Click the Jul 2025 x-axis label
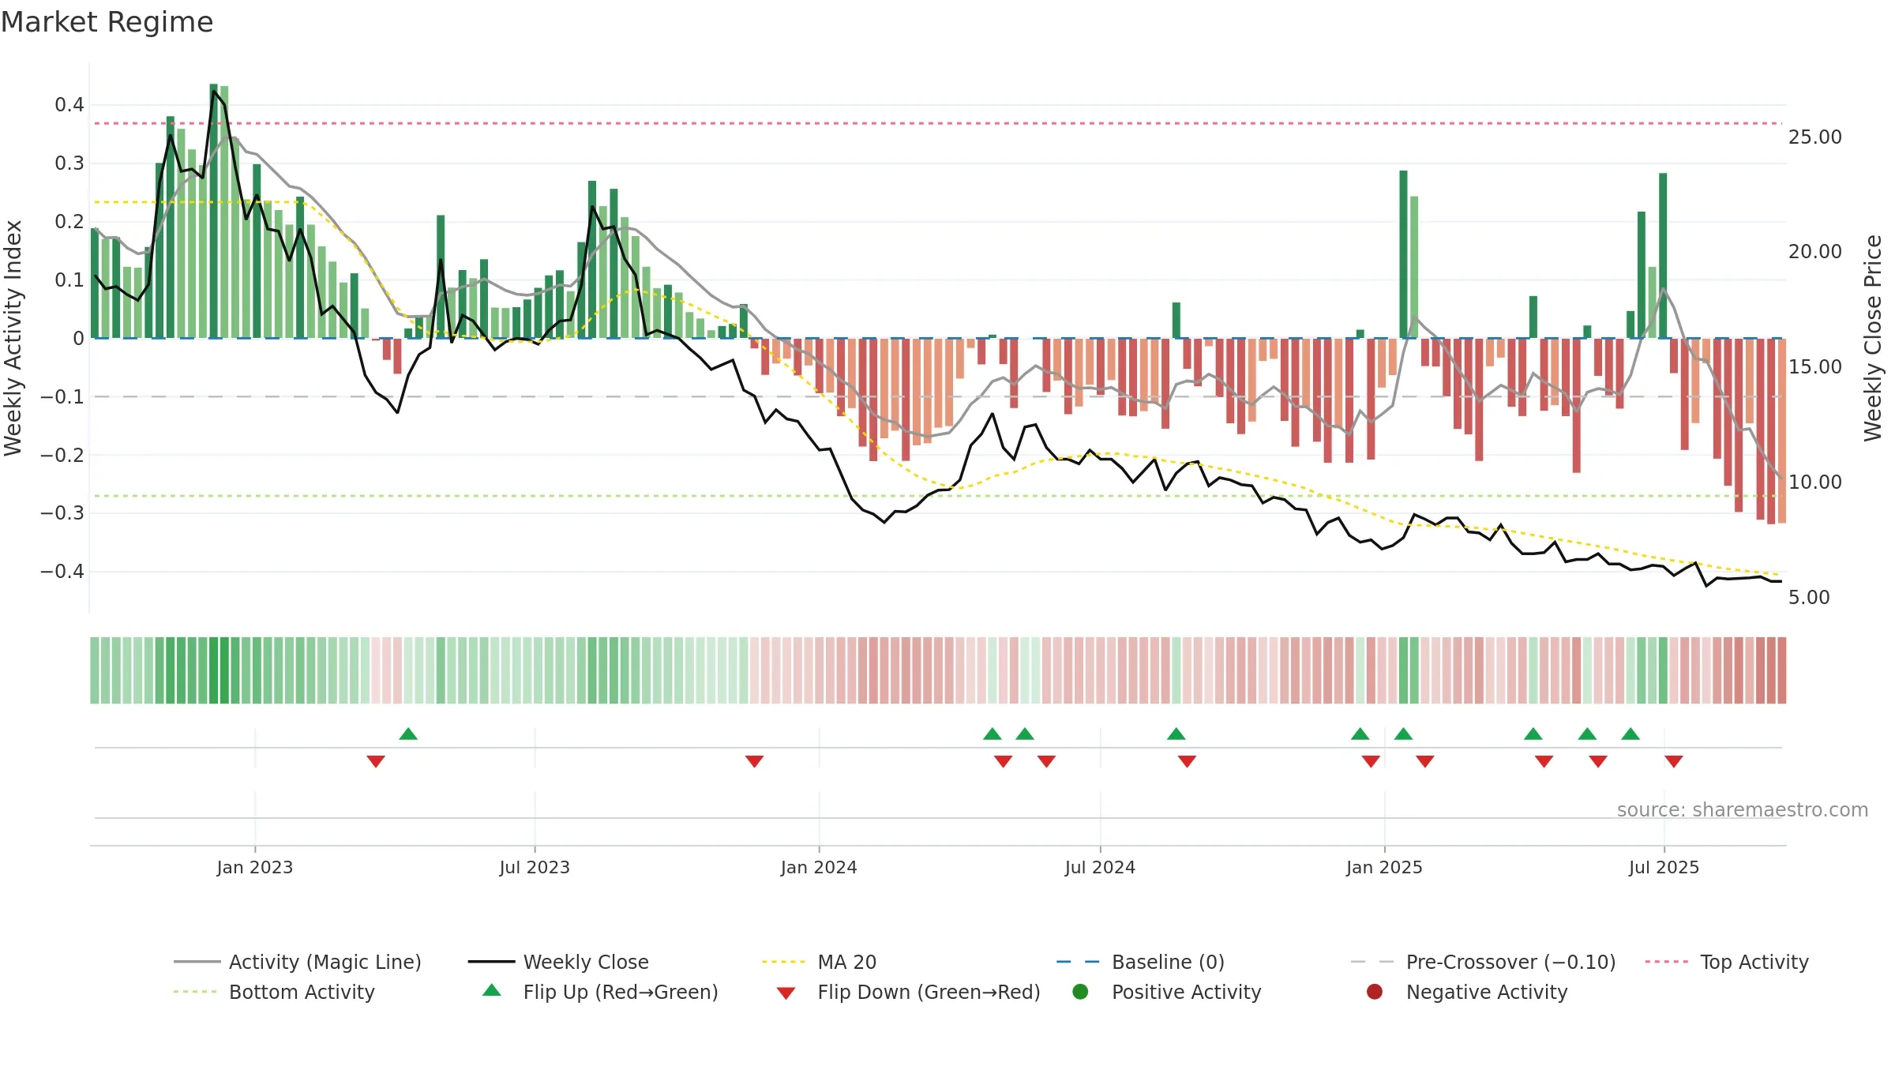The width and height of the screenshot is (1895, 1066). tap(1664, 867)
